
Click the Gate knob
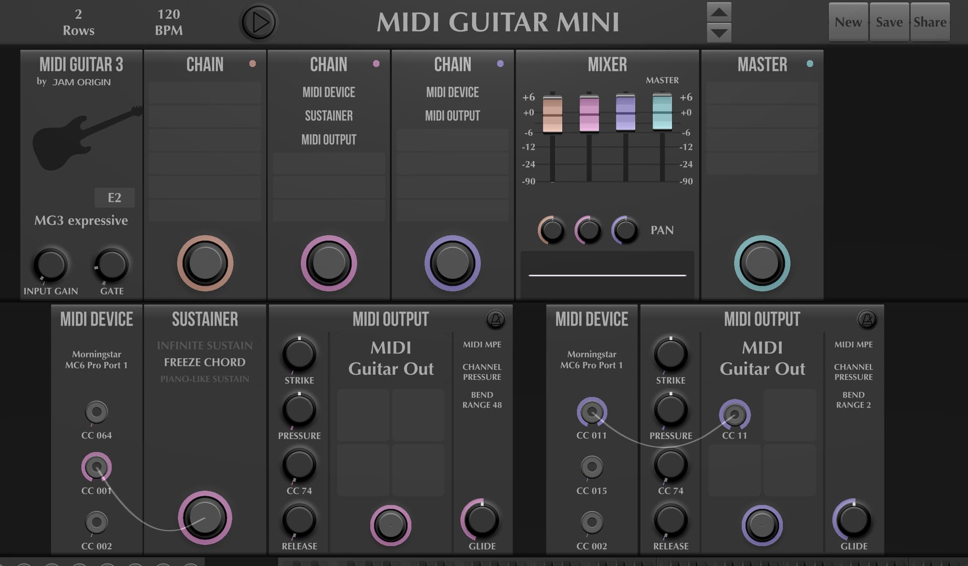click(x=111, y=265)
